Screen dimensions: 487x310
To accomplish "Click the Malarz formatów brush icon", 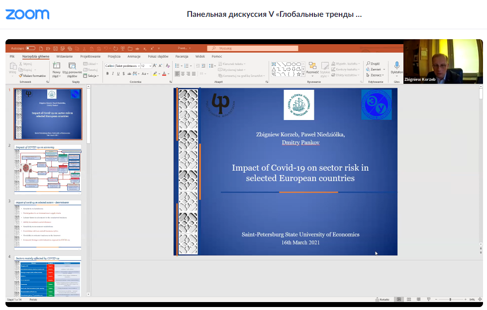I will click(21, 76).
